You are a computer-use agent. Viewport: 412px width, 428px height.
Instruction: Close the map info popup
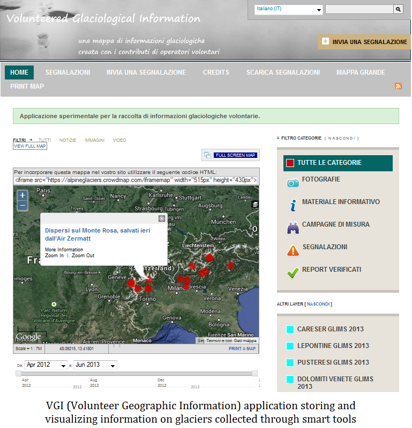click(162, 219)
